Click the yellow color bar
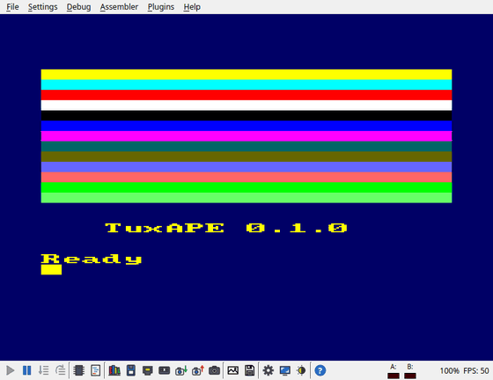 pyautogui.click(x=246, y=75)
